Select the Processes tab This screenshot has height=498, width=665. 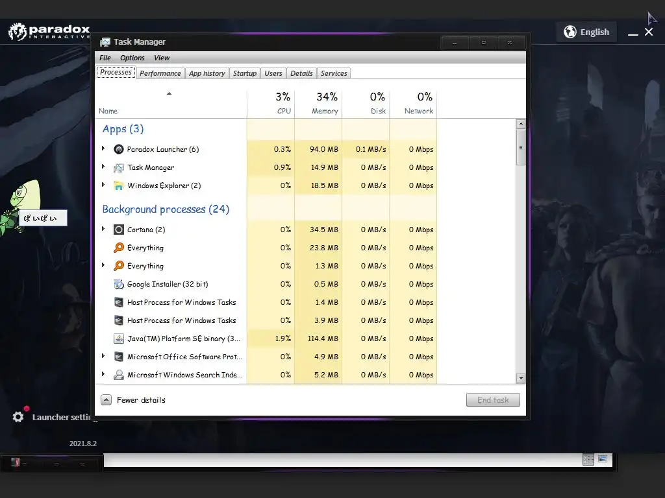(116, 73)
